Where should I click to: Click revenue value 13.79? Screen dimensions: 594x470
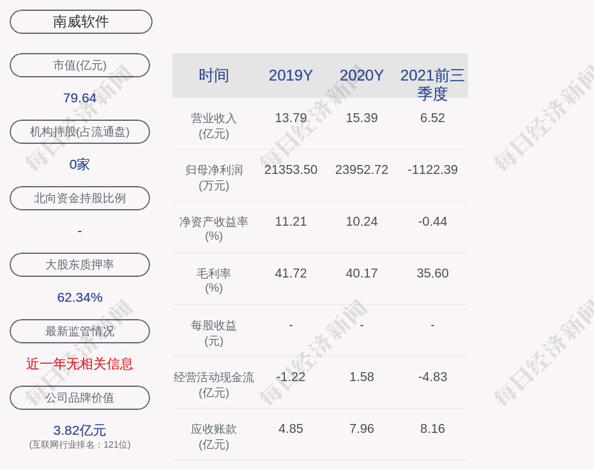(291, 118)
